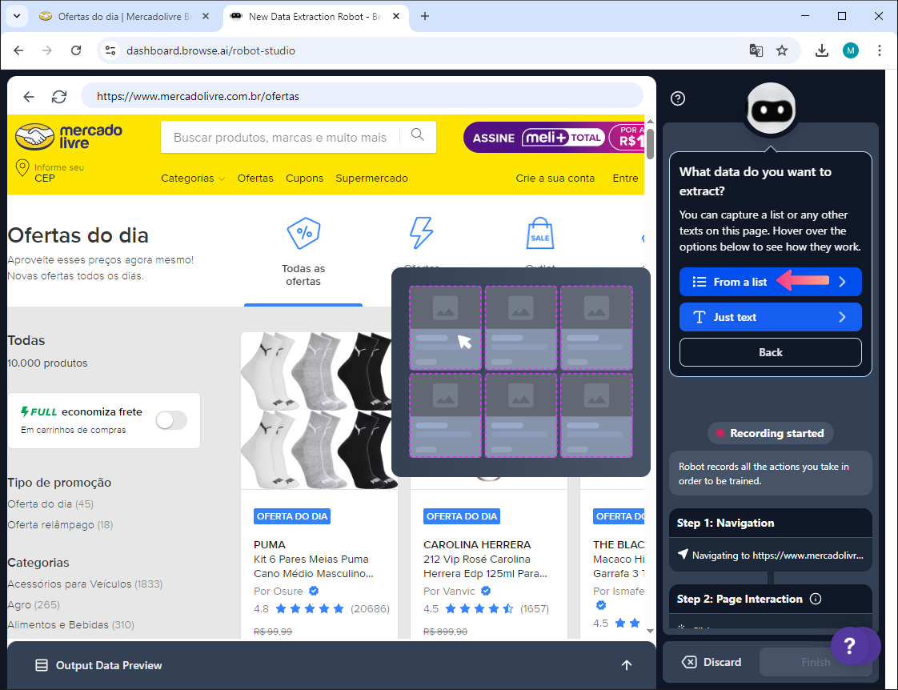Reload the Chrome page
Viewport: 898px width, 690px height.
(x=75, y=50)
